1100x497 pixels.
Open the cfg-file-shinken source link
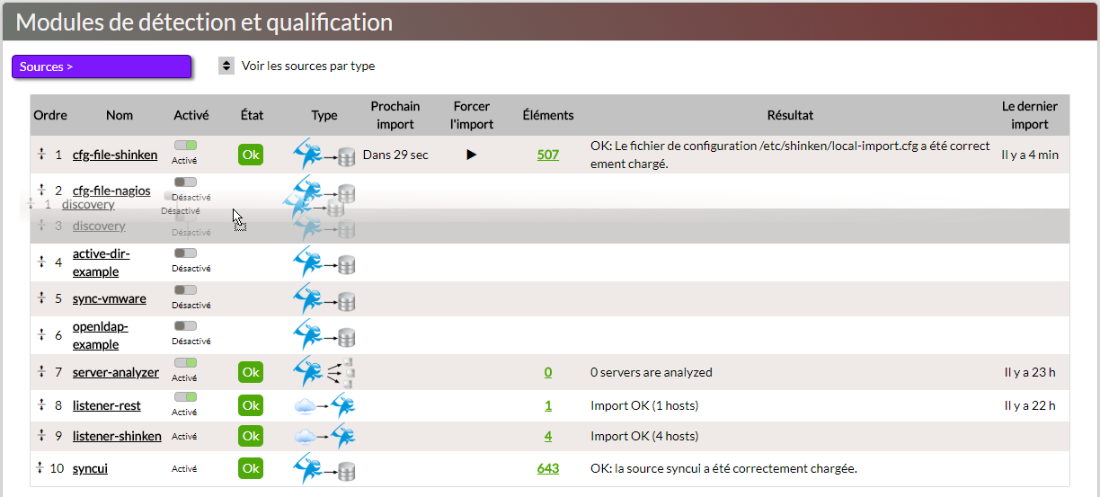(115, 155)
